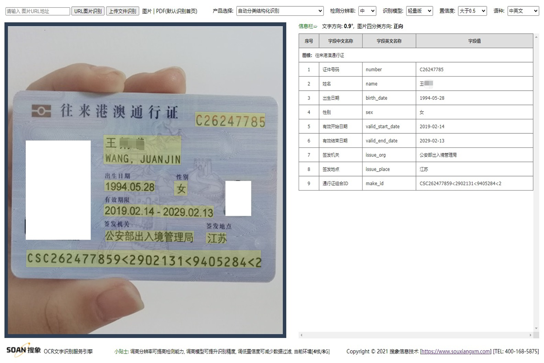Toggle the 信息栏 panel switcher

[306, 26]
